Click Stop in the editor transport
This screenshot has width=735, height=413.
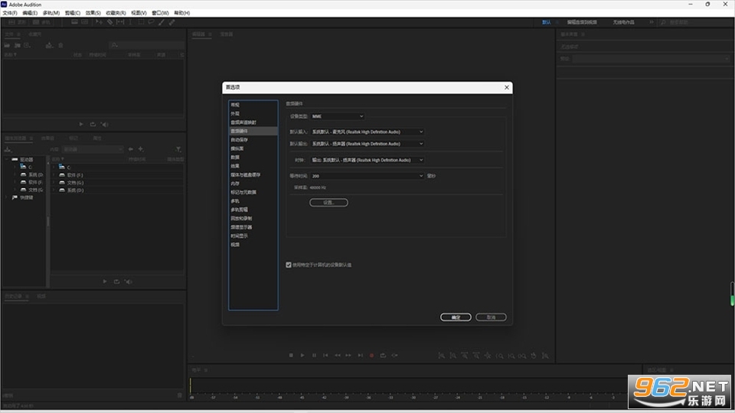(x=291, y=356)
